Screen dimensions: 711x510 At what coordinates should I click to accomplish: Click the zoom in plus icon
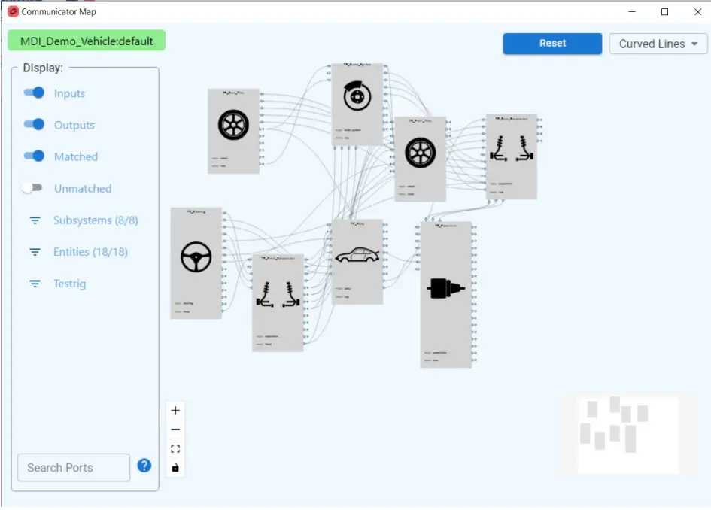point(175,411)
